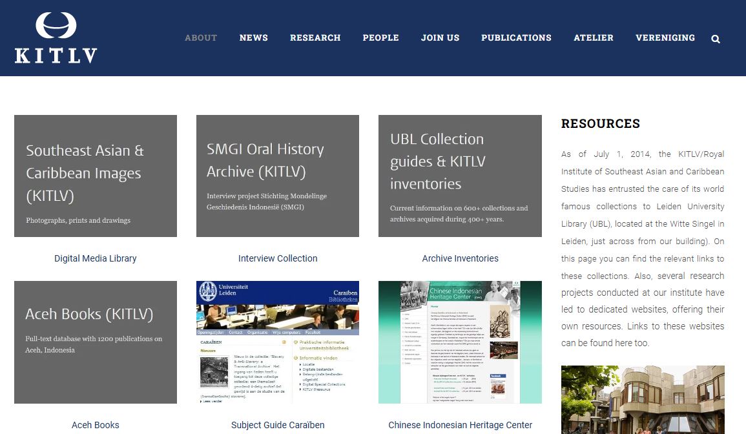This screenshot has height=434, width=746.
Task: Open the Aceh Books (KITLV) tile
Action: tap(96, 342)
